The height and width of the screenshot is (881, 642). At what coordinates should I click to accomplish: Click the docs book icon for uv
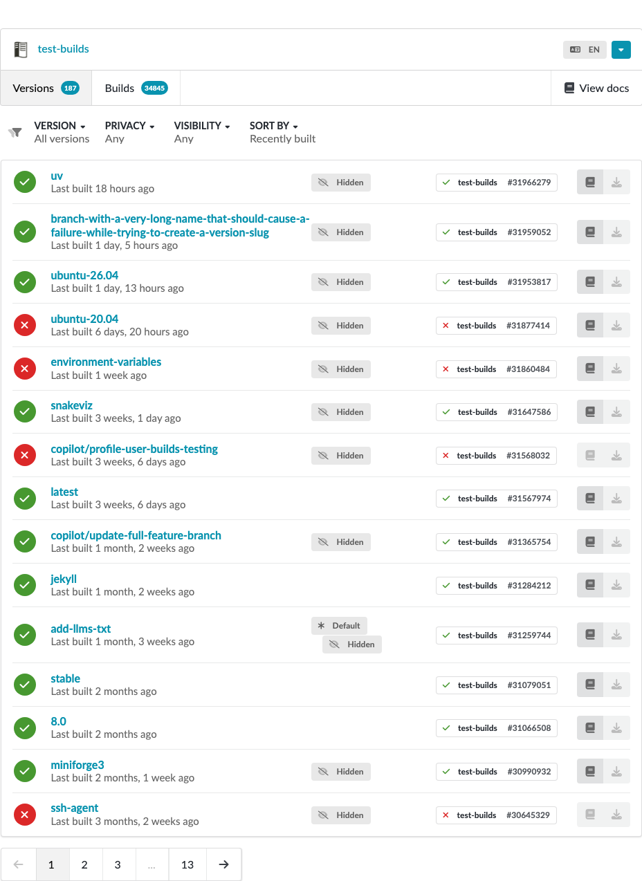click(590, 183)
